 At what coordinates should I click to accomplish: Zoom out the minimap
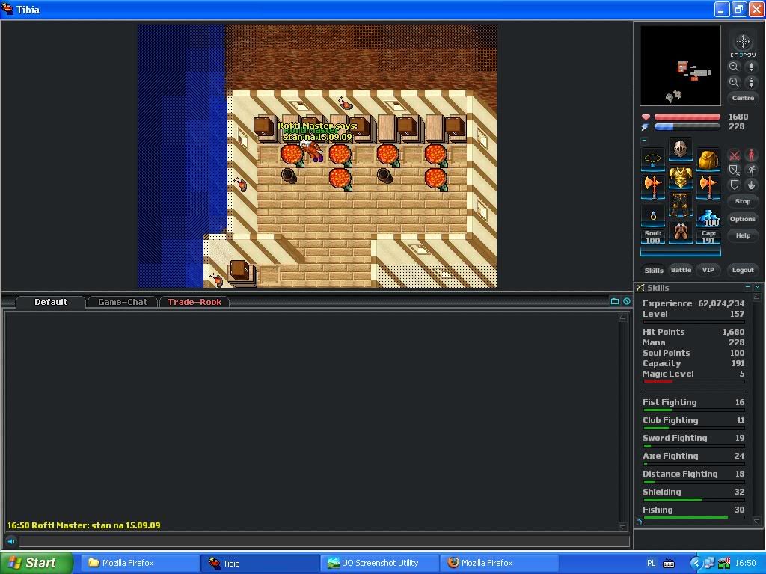pyautogui.click(x=734, y=67)
